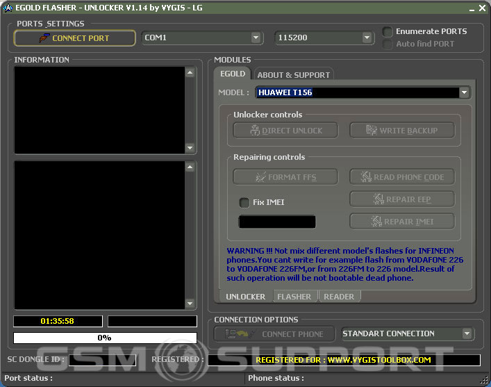
Task: Click the lower black information log area
Action: [99, 236]
